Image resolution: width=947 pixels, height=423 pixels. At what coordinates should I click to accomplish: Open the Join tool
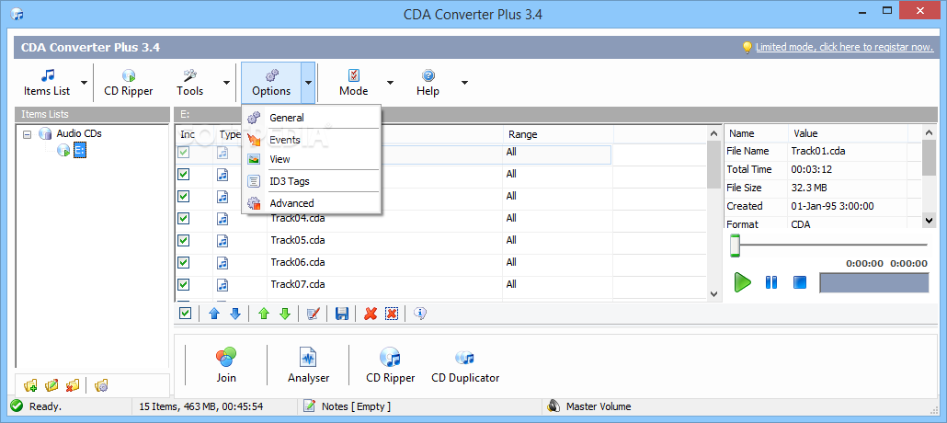[226, 365]
